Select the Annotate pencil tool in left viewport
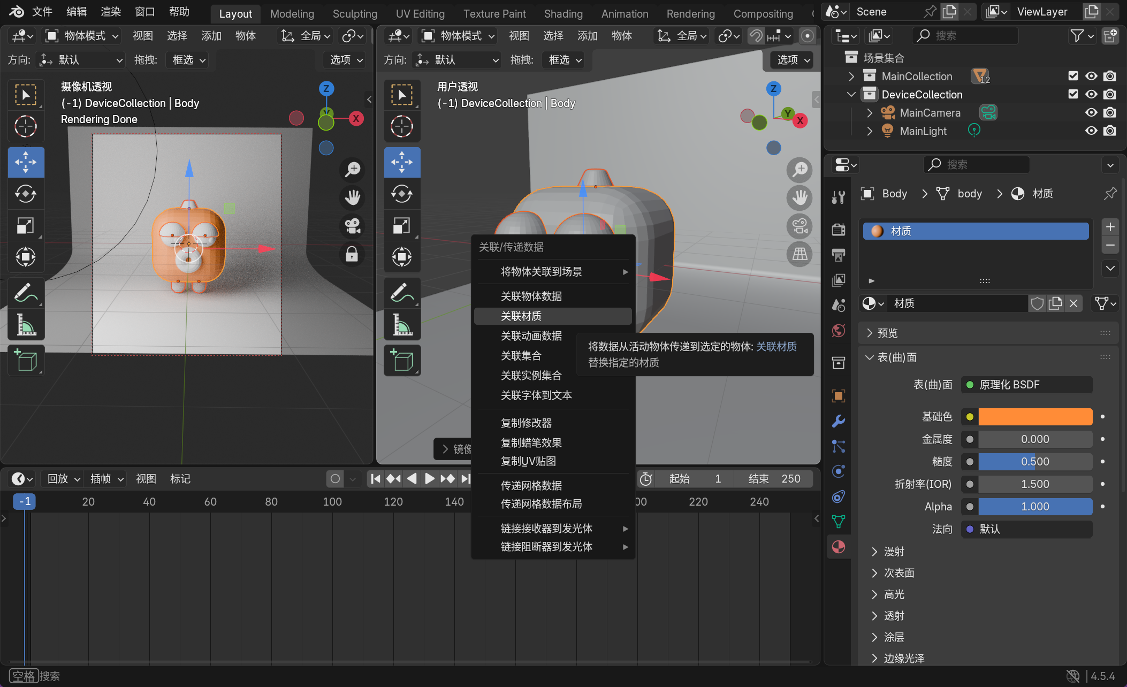The image size is (1127, 687). point(26,293)
